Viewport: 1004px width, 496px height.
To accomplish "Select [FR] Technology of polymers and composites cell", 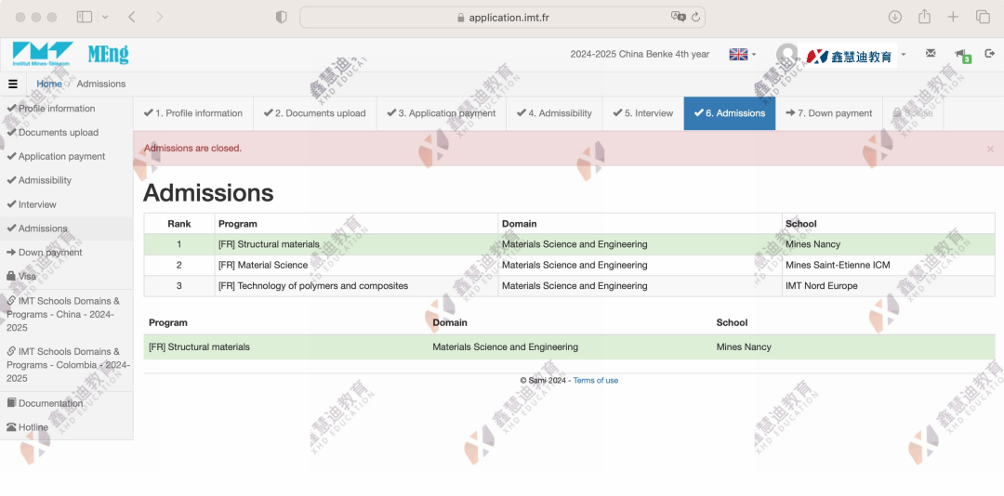I will (x=357, y=286).
